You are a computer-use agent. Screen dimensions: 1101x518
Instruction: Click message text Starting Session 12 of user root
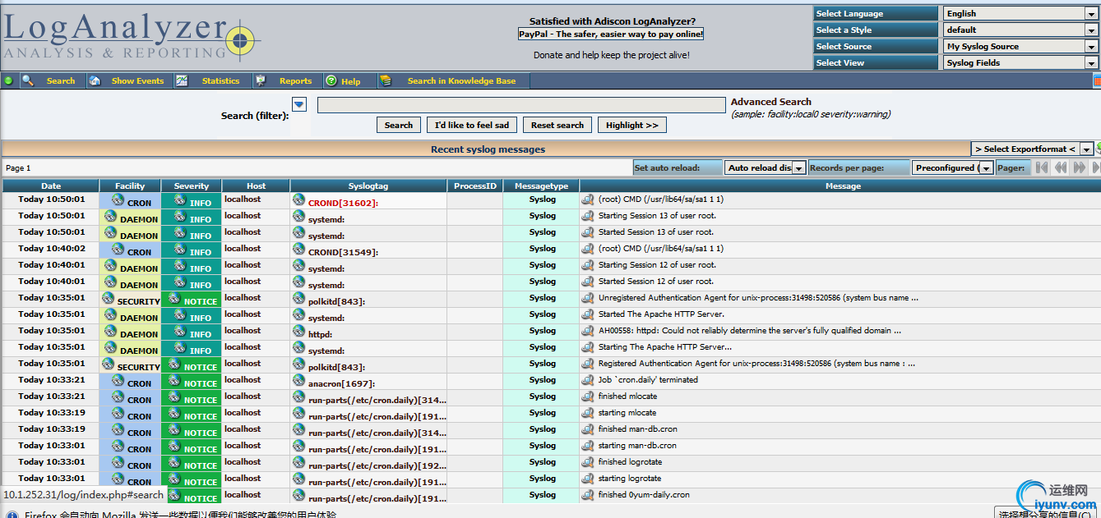657,265
